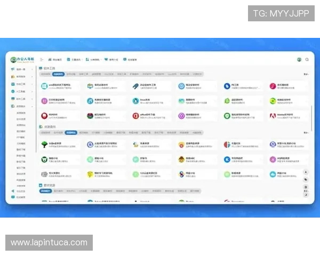
Task: Select the highlighted blue tab in second section
Action: tap(70, 132)
